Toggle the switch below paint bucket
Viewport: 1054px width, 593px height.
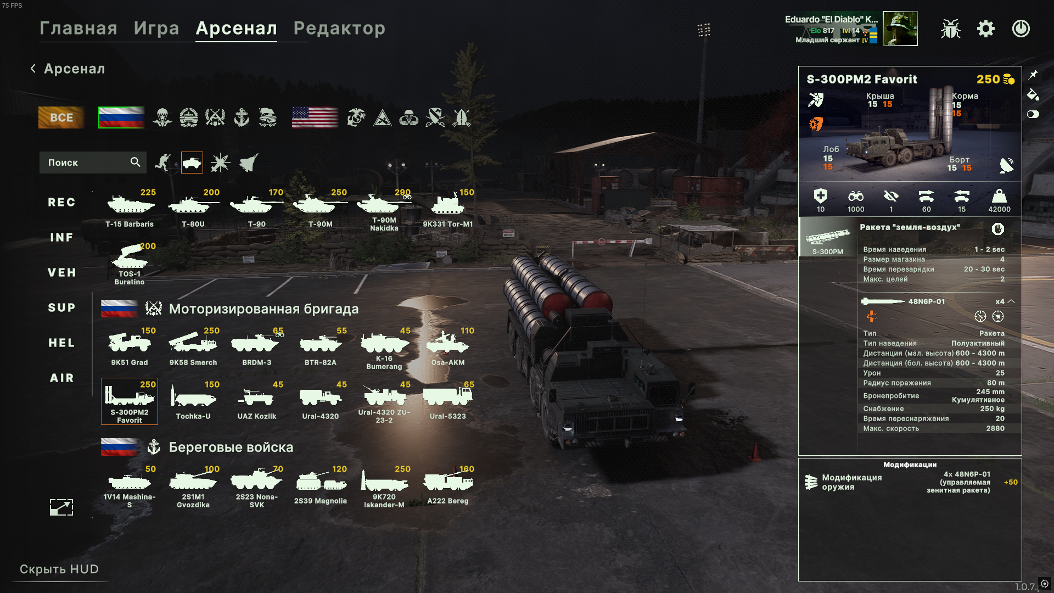coord(1033,114)
